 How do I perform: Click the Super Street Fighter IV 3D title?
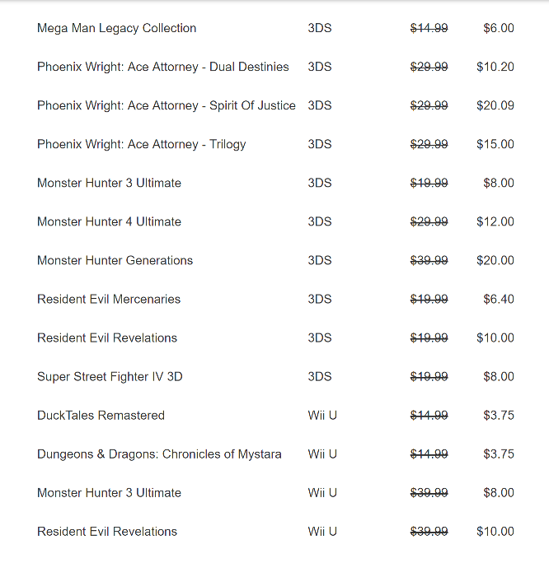coord(110,376)
